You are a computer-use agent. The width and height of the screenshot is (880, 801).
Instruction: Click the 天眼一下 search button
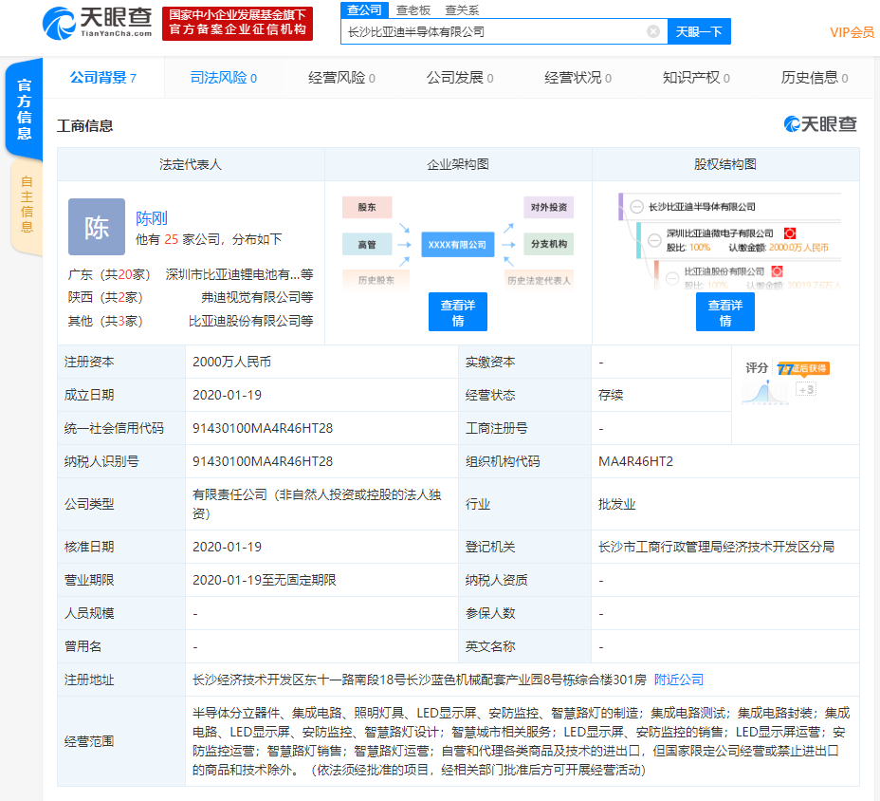click(x=699, y=31)
